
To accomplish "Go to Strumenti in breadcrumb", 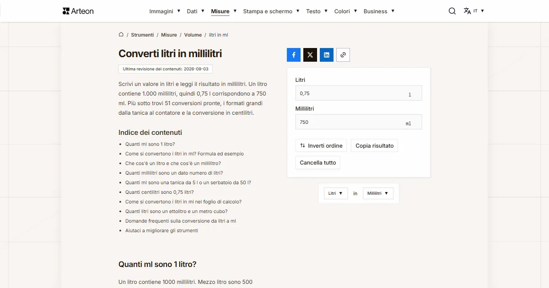I will [142, 35].
